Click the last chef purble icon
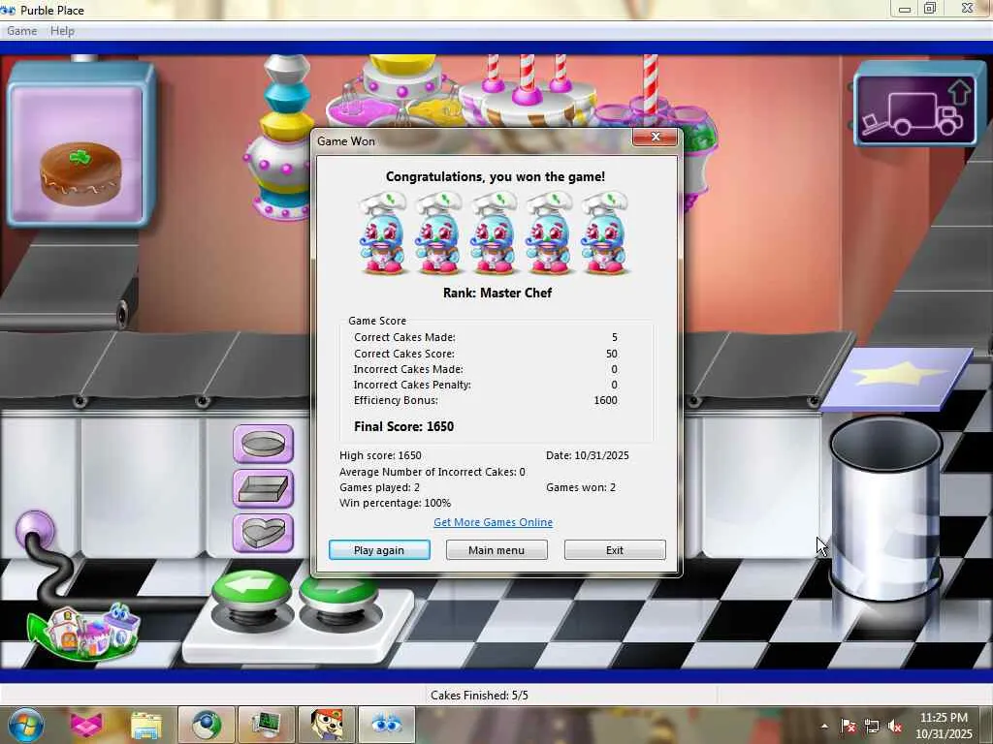Image resolution: width=993 pixels, height=744 pixels. [x=605, y=233]
